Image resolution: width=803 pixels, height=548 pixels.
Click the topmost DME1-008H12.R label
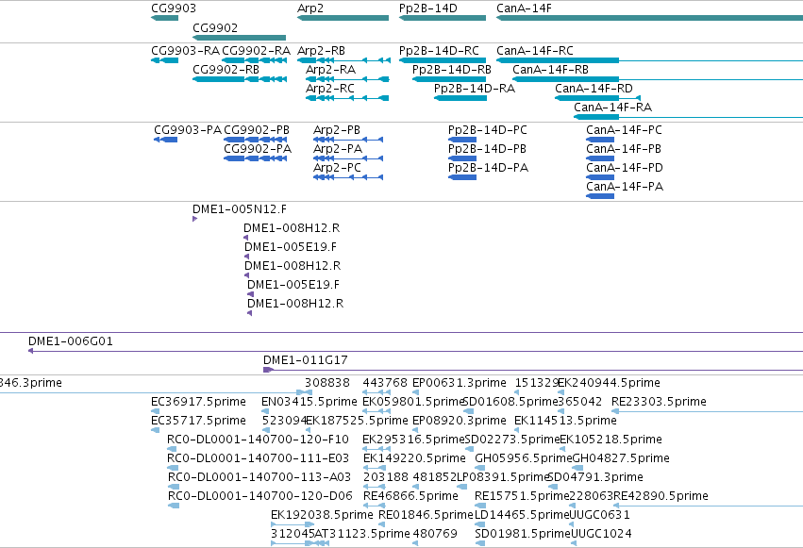coord(292,228)
